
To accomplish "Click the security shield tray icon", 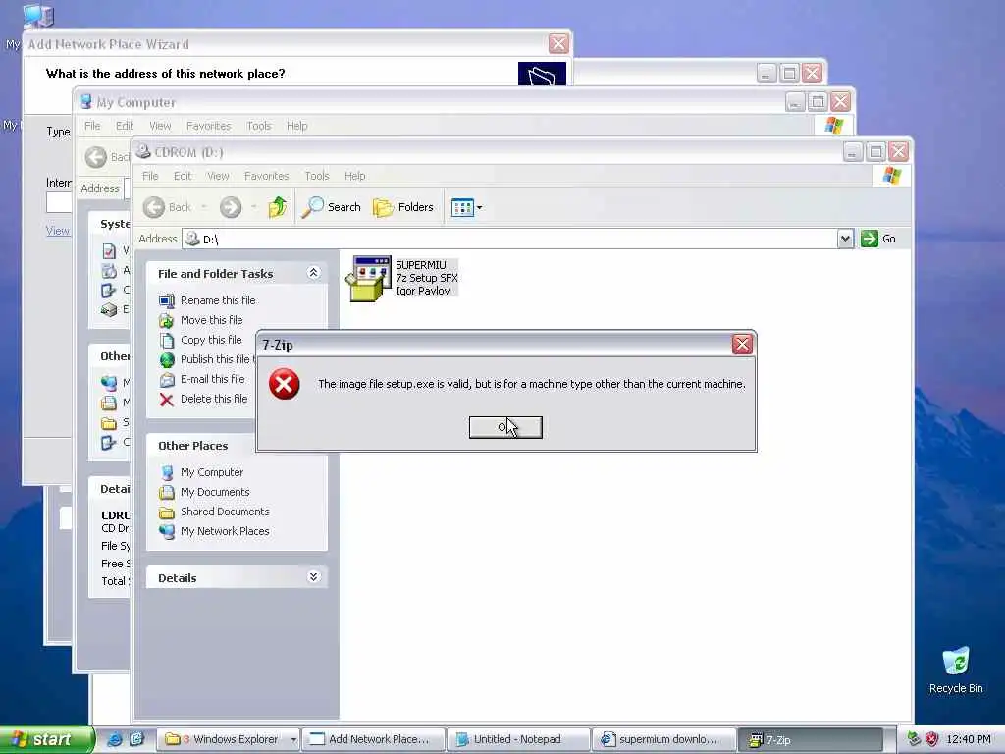I will pos(932,739).
